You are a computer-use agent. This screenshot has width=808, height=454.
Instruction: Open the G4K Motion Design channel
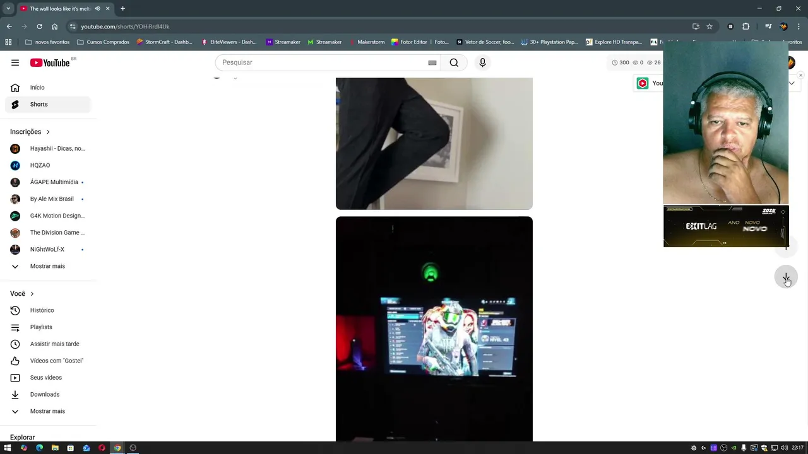48,216
